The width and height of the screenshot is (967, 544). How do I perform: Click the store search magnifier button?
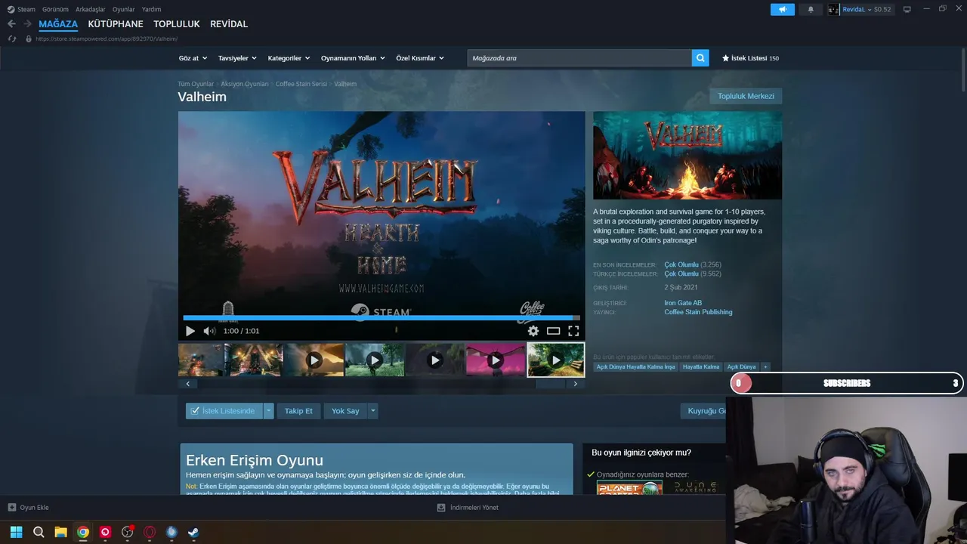[x=700, y=58]
